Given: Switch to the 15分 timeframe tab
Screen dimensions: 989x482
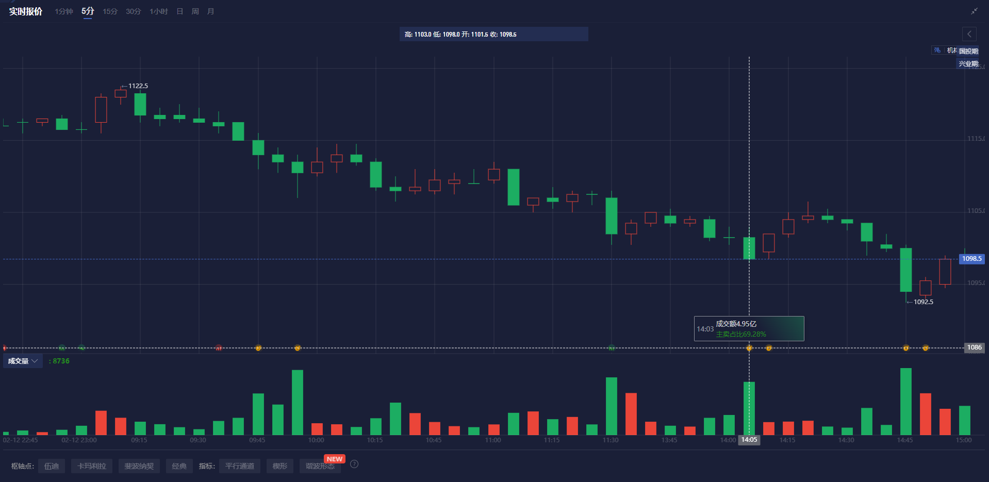Looking at the screenshot, I should [x=110, y=11].
